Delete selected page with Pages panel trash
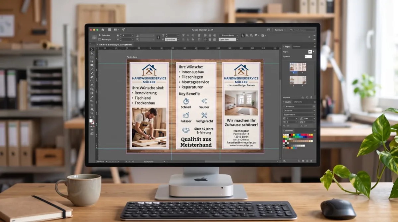The height and width of the screenshot is (222, 398). (311, 97)
